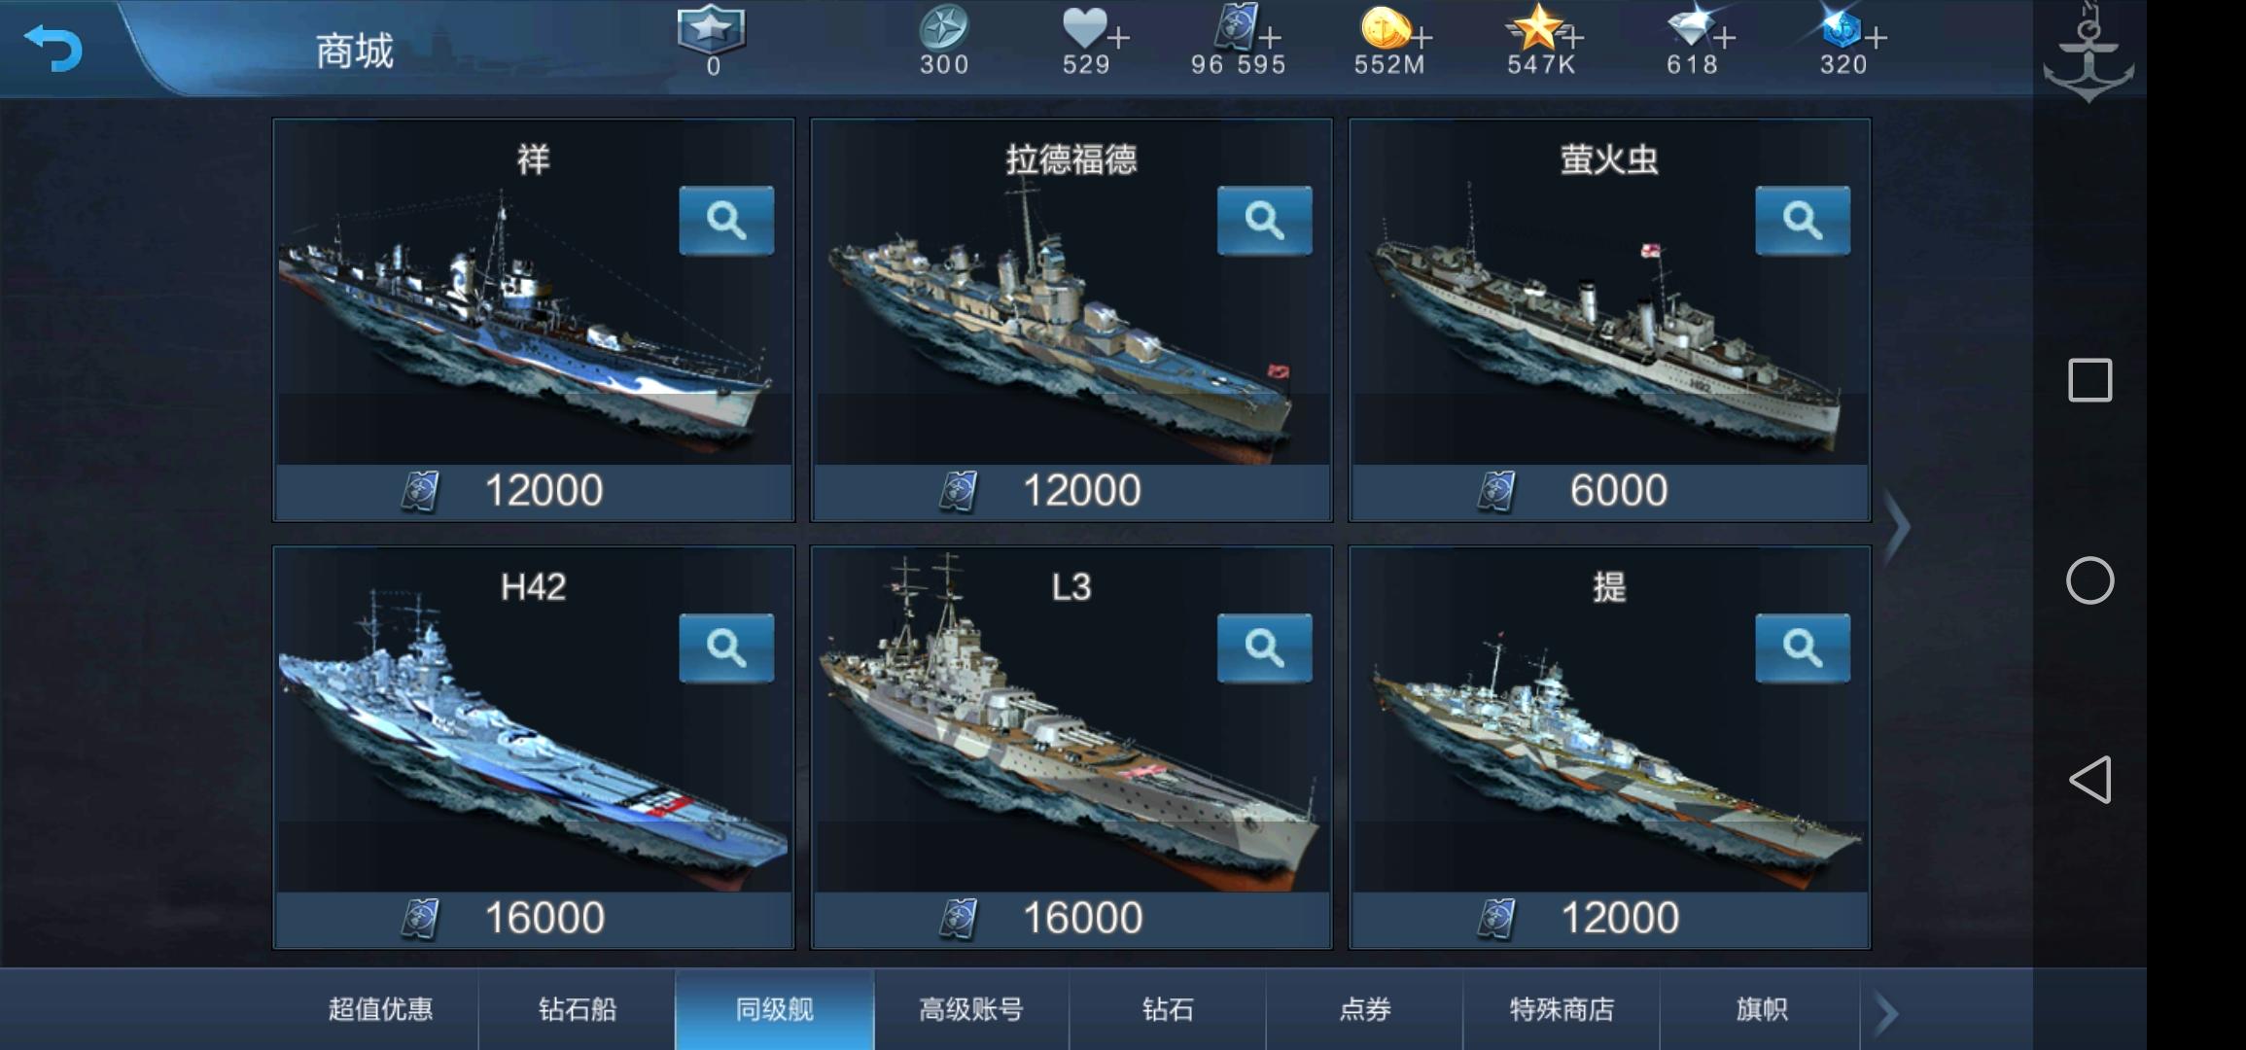Preview the L3 battleship using magnifier
The image size is (2246, 1050).
pos(1264,647)
